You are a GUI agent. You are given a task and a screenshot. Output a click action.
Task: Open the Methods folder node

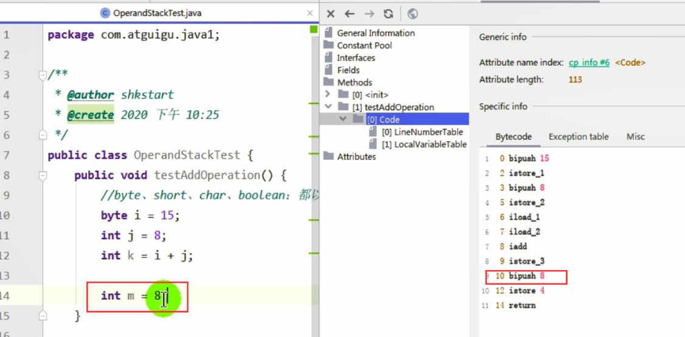(355, 82)
